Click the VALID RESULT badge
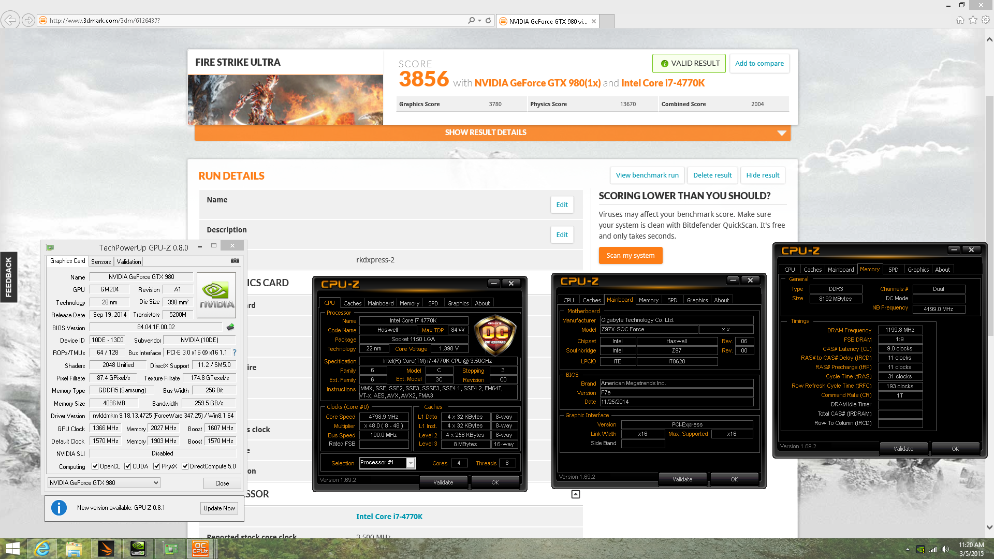The image size is (994, 559). click(x=689, y=64)
